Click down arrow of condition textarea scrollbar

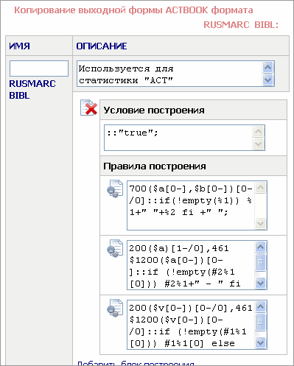coord(259,144)
